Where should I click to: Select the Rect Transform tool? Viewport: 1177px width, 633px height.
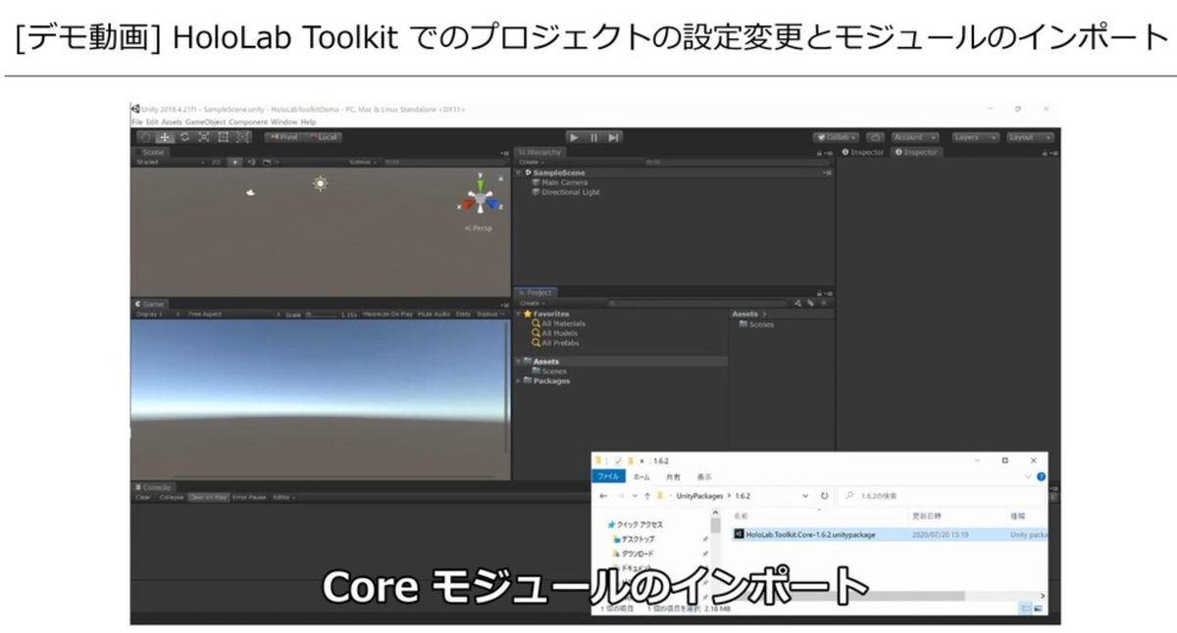point(224,137)
